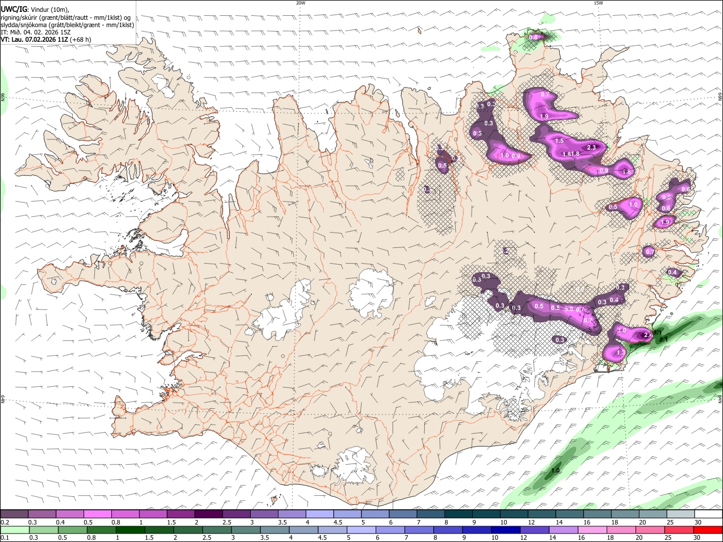The width and height of the screenshot is (723, 542).
Task: Click the 'slydda/snjókoma' legend description line
Action: click(67, 25)
